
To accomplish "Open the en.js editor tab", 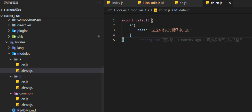I will coord(183,3).
